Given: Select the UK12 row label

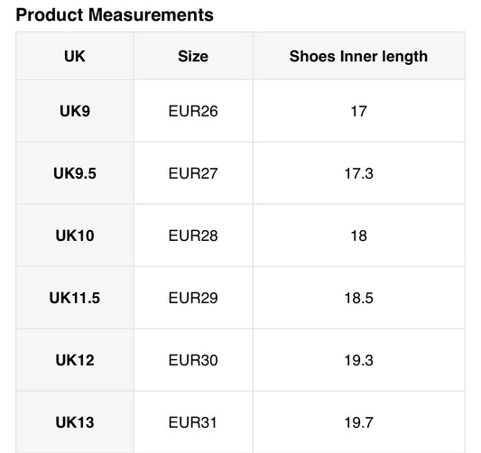Looking at the screenshot, I should (75, 360).
